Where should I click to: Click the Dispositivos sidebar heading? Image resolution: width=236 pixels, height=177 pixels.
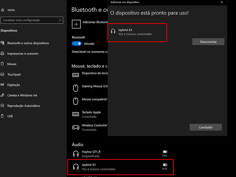click(9, 30)
